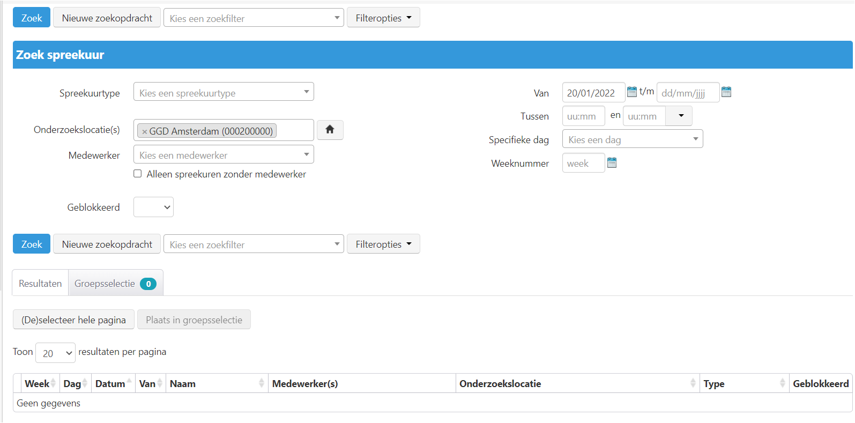
Task: Open the Geblokkeerd select box
Action: click(153, 207)
